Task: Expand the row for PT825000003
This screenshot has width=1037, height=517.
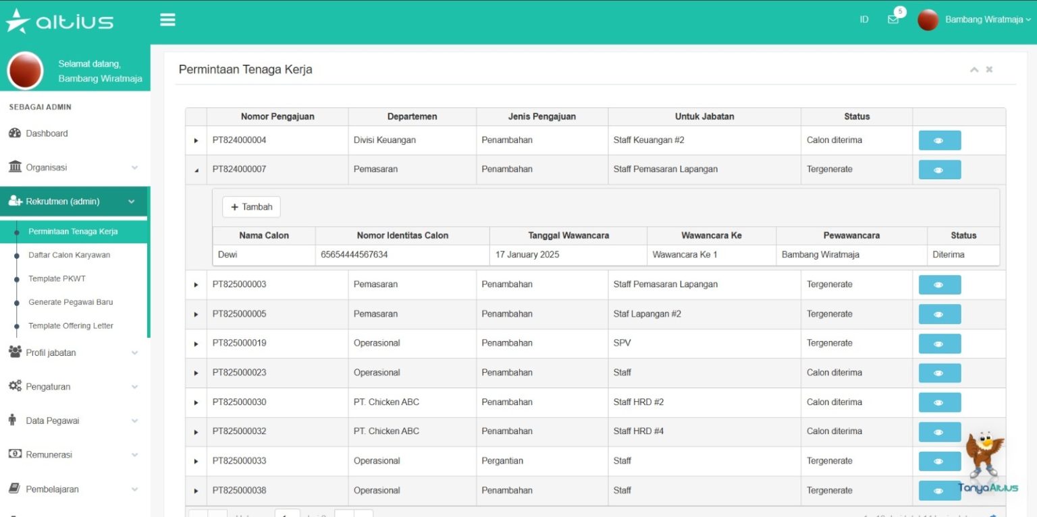Action: (196, 285)
